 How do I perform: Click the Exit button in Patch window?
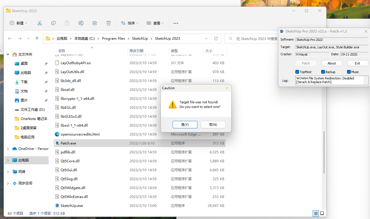357,63
